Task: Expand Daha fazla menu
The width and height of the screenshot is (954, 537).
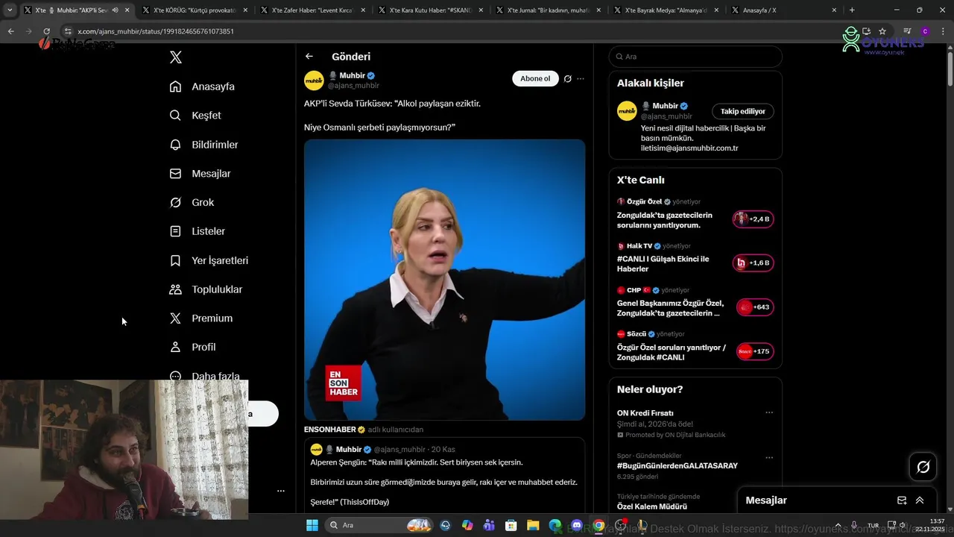Action: coord(204,376)
